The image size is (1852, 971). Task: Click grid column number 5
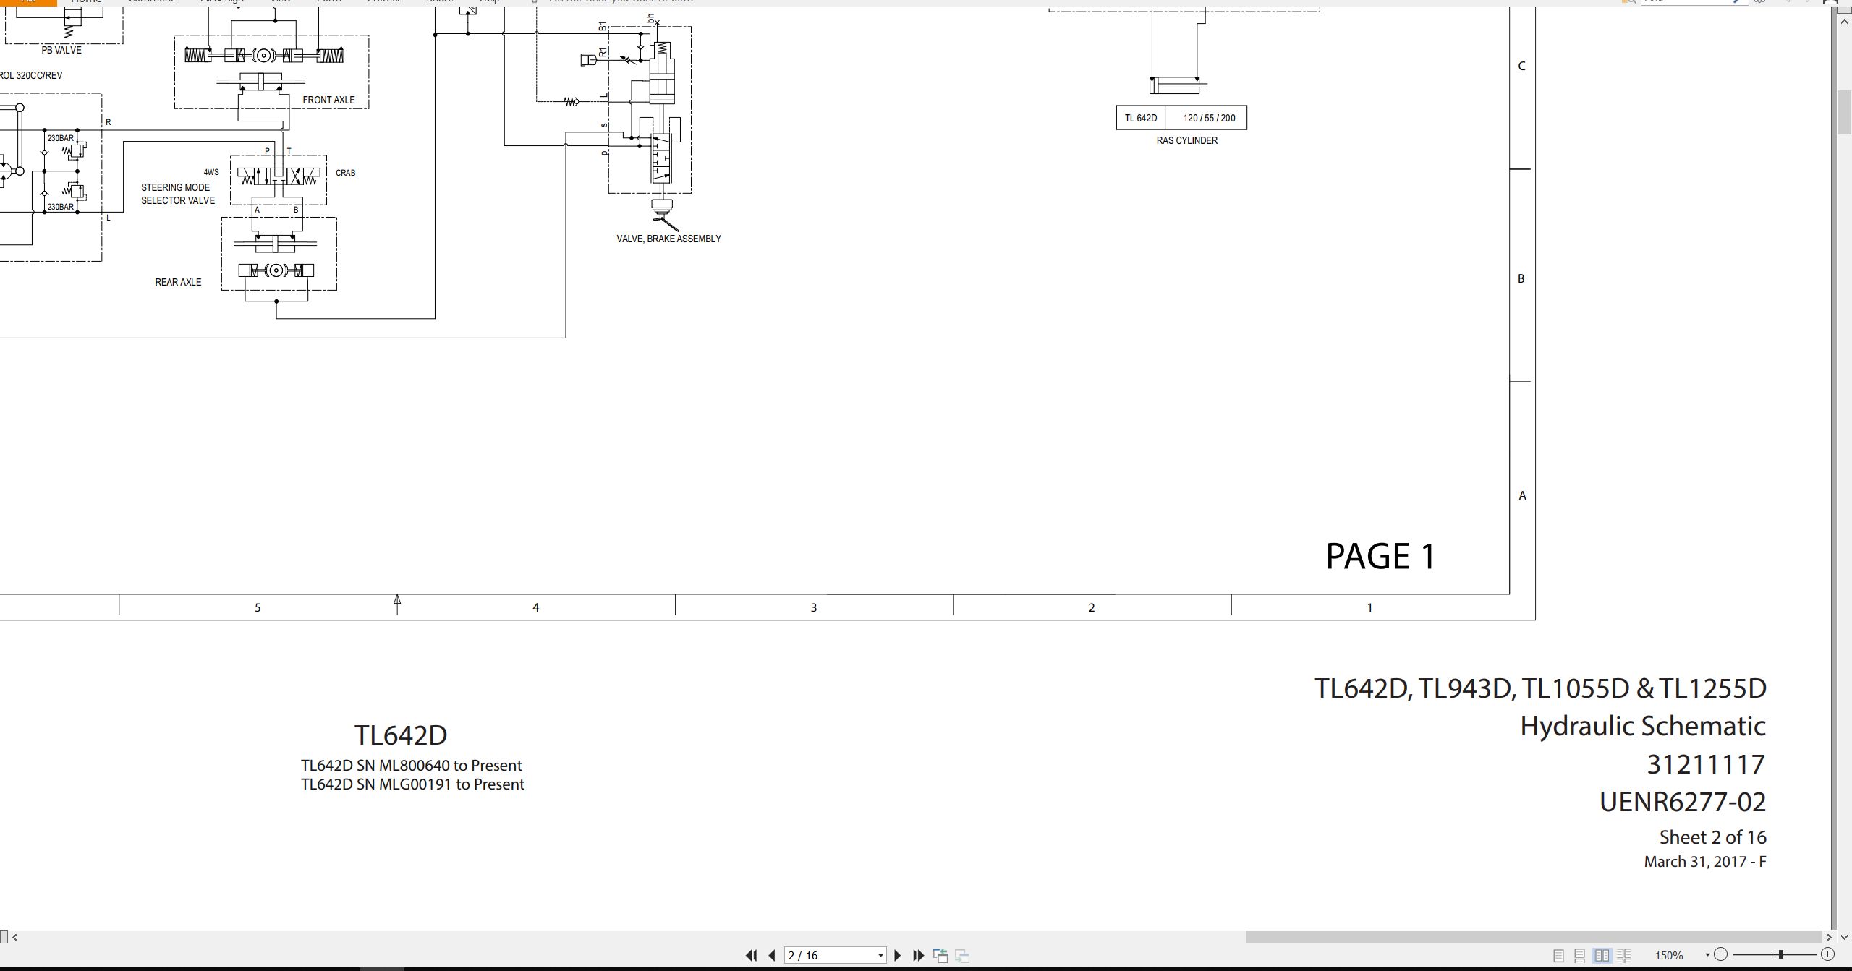coord(258,607)
